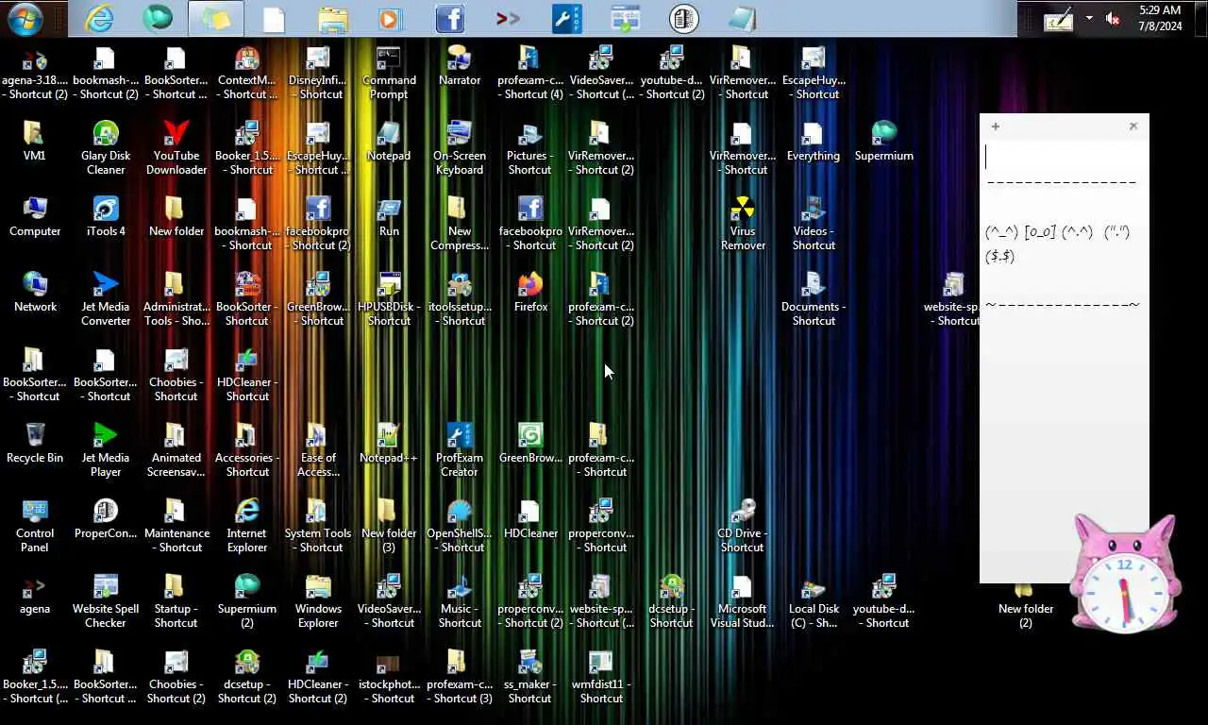Select the YouTube Downloader desktop icon
Viewport: 1208px width, 725px height.
pos(176,148)
